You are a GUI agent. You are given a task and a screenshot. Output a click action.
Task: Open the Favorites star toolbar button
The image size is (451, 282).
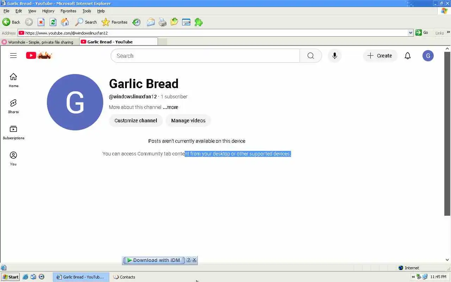coord(115,22)
